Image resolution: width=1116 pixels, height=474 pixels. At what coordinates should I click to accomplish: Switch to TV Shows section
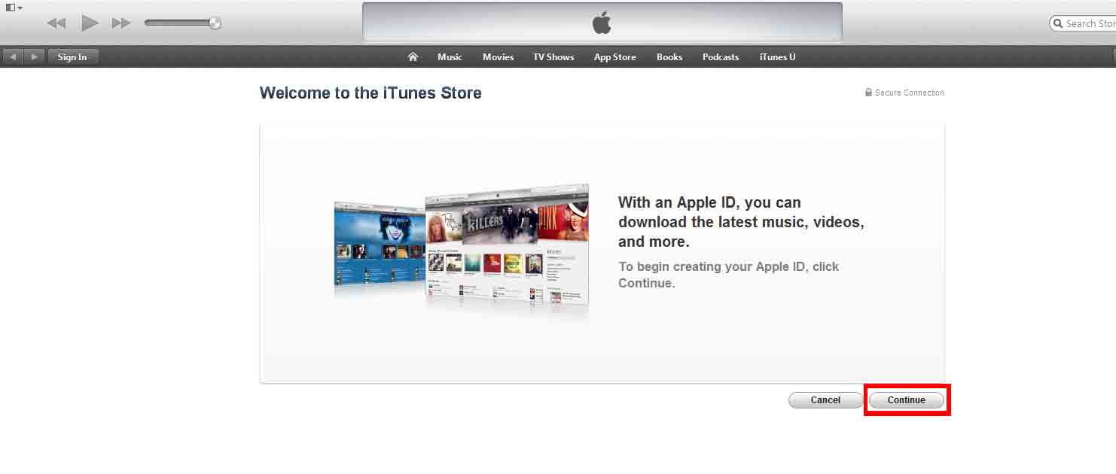553,57
